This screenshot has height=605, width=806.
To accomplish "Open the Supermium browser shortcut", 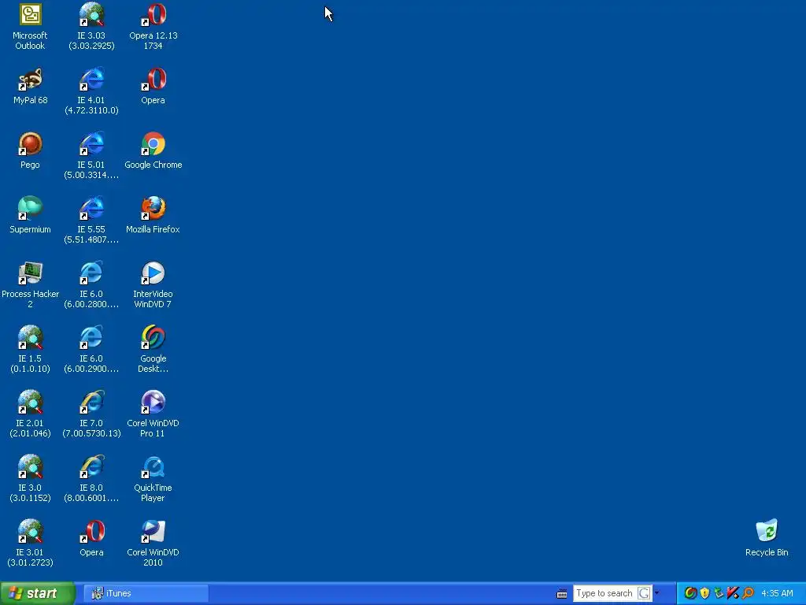I will [x=30, y=208].
